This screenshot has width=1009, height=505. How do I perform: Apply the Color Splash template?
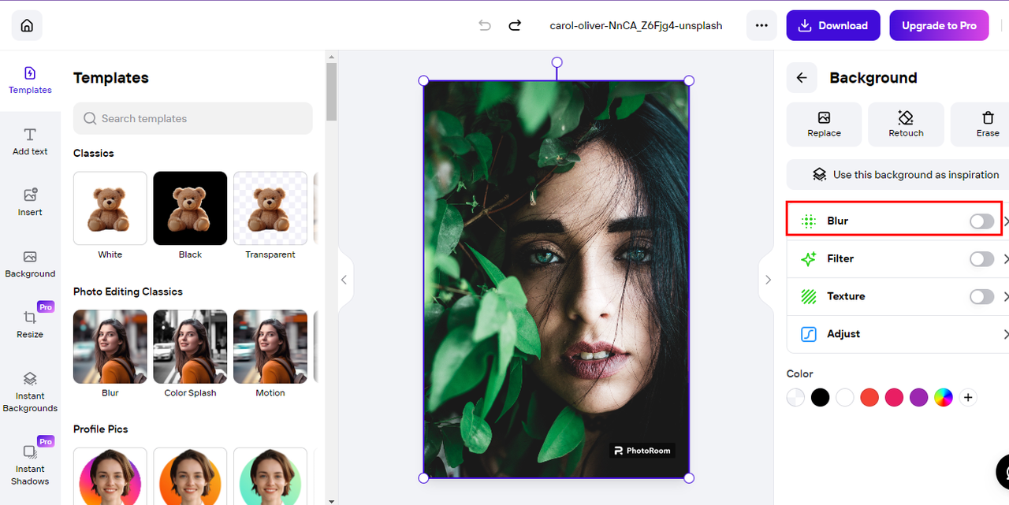190,347
